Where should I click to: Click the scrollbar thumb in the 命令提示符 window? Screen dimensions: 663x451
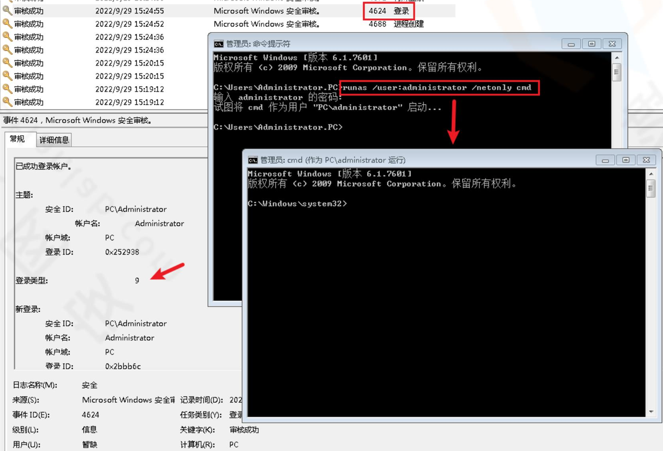[616, 72]
